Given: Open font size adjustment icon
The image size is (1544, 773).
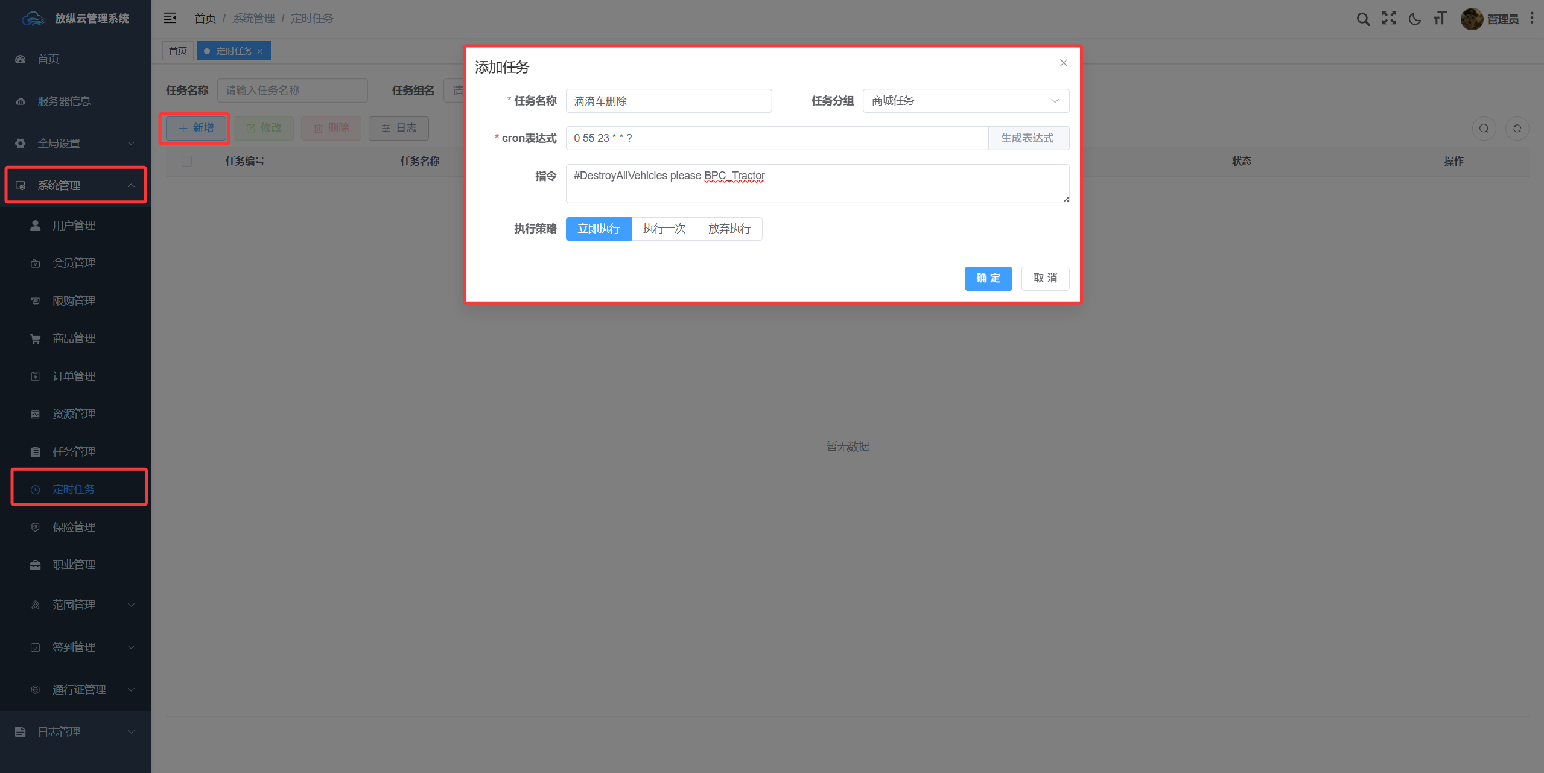Looking at the screenshot, I should click(x=1440, y=18).
